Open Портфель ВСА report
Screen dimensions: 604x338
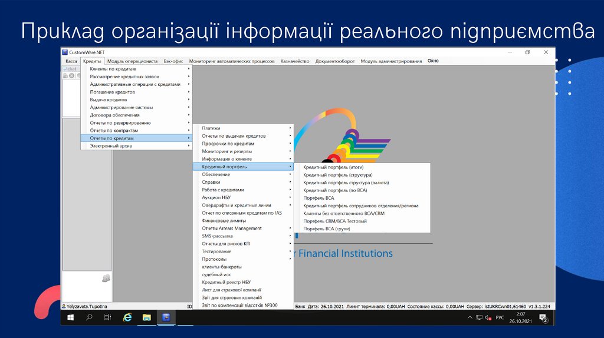[x=362, y=198]
